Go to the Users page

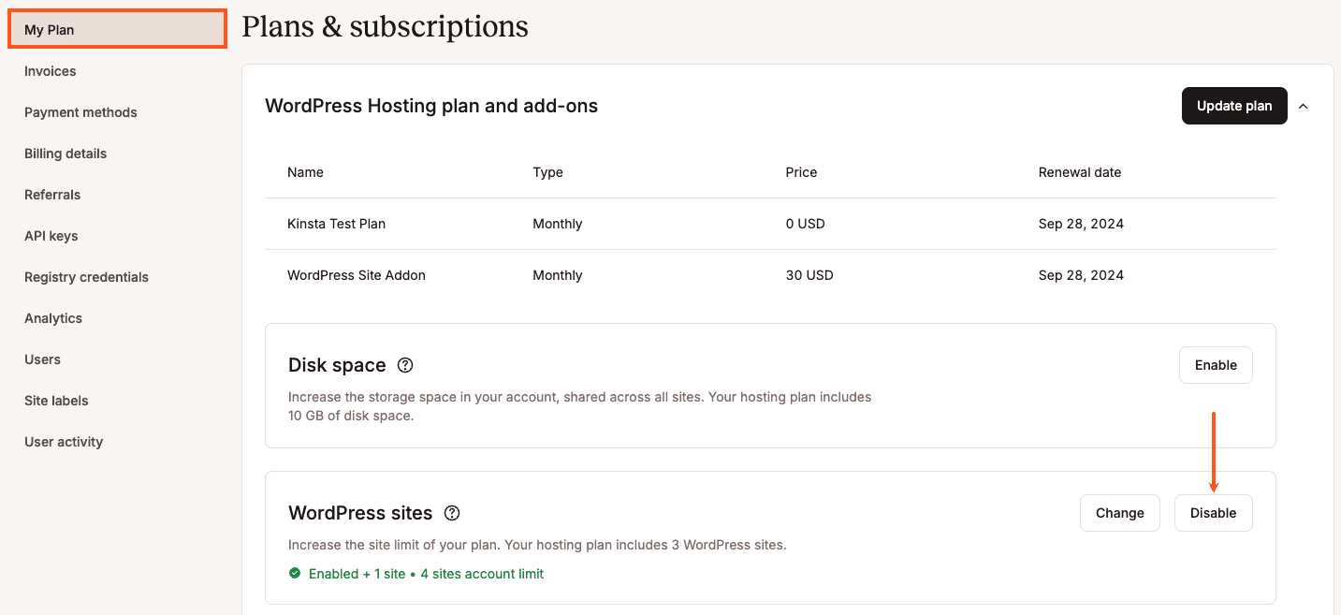point(42,359)
